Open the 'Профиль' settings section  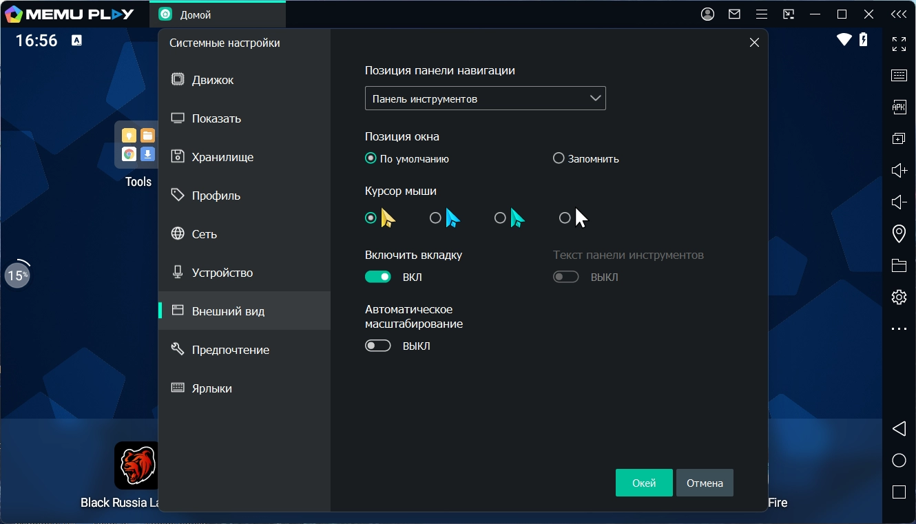click(244, 196)
